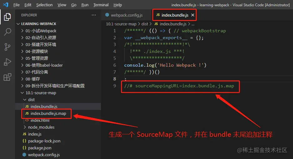
Task: Open Explorer more actions ellipsis
Action: point(94,15)
